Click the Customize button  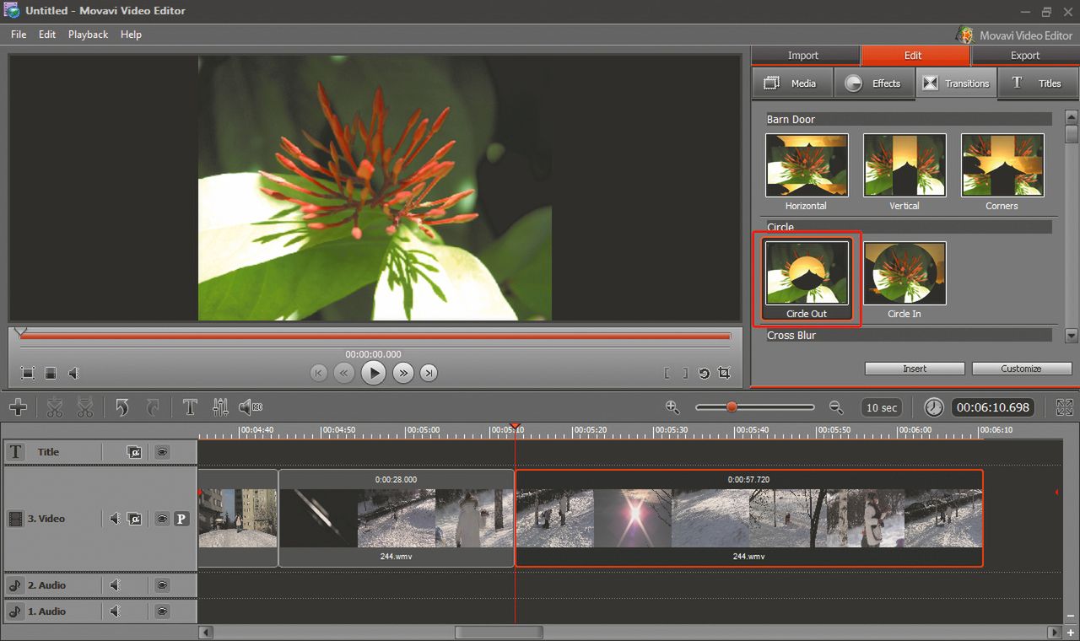pyautogui.click(x=1022, y=369)
